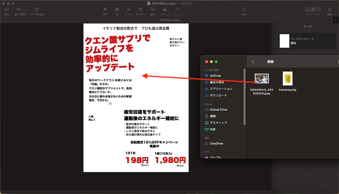Click the 疲労回復をサポート heading
Viewport: 339px width, 194px height.
tap(144, 112)
